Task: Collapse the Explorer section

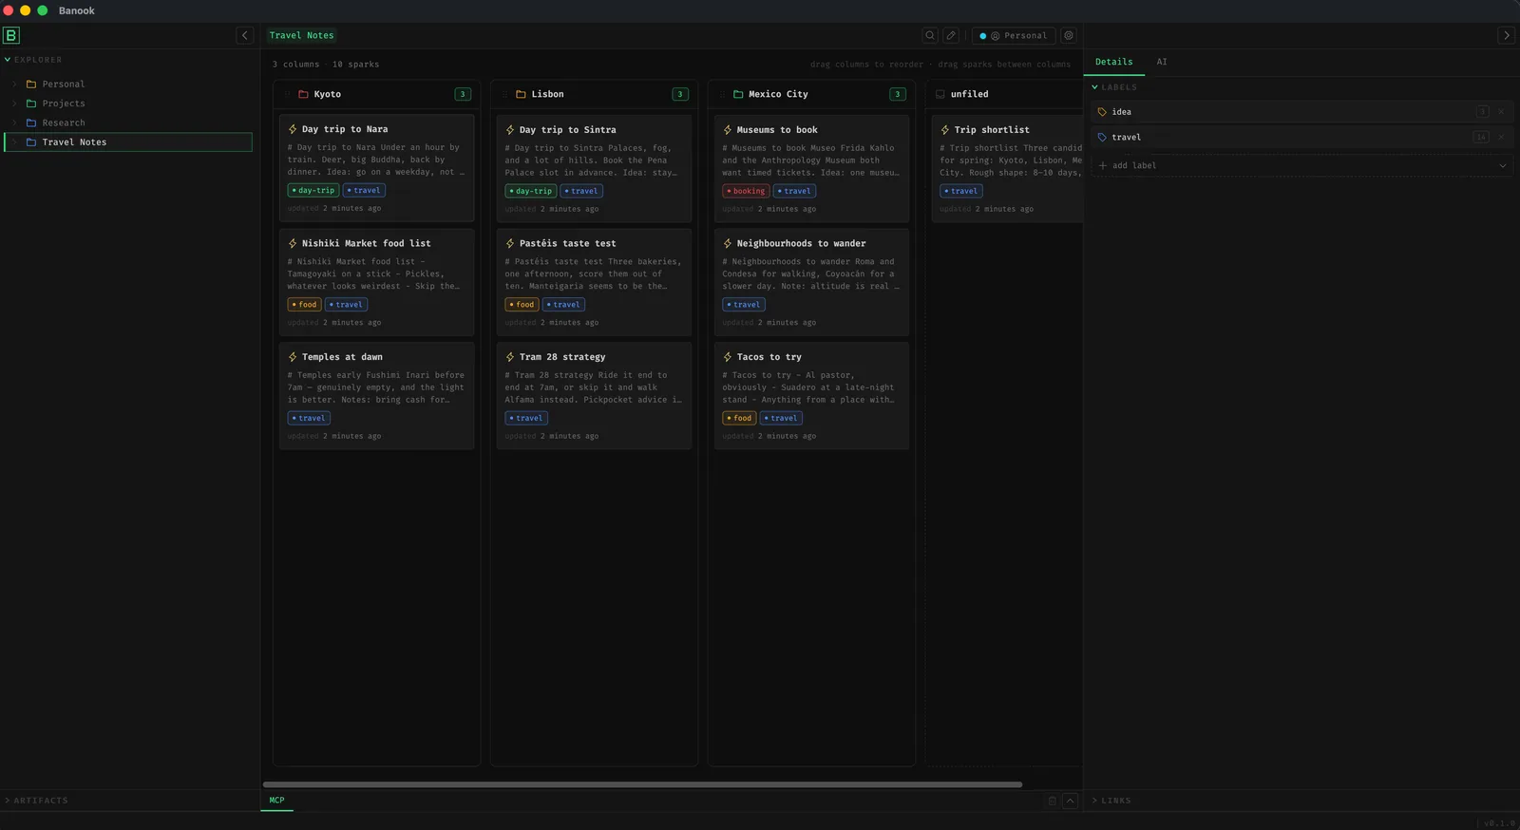Action: pos(8,60)
